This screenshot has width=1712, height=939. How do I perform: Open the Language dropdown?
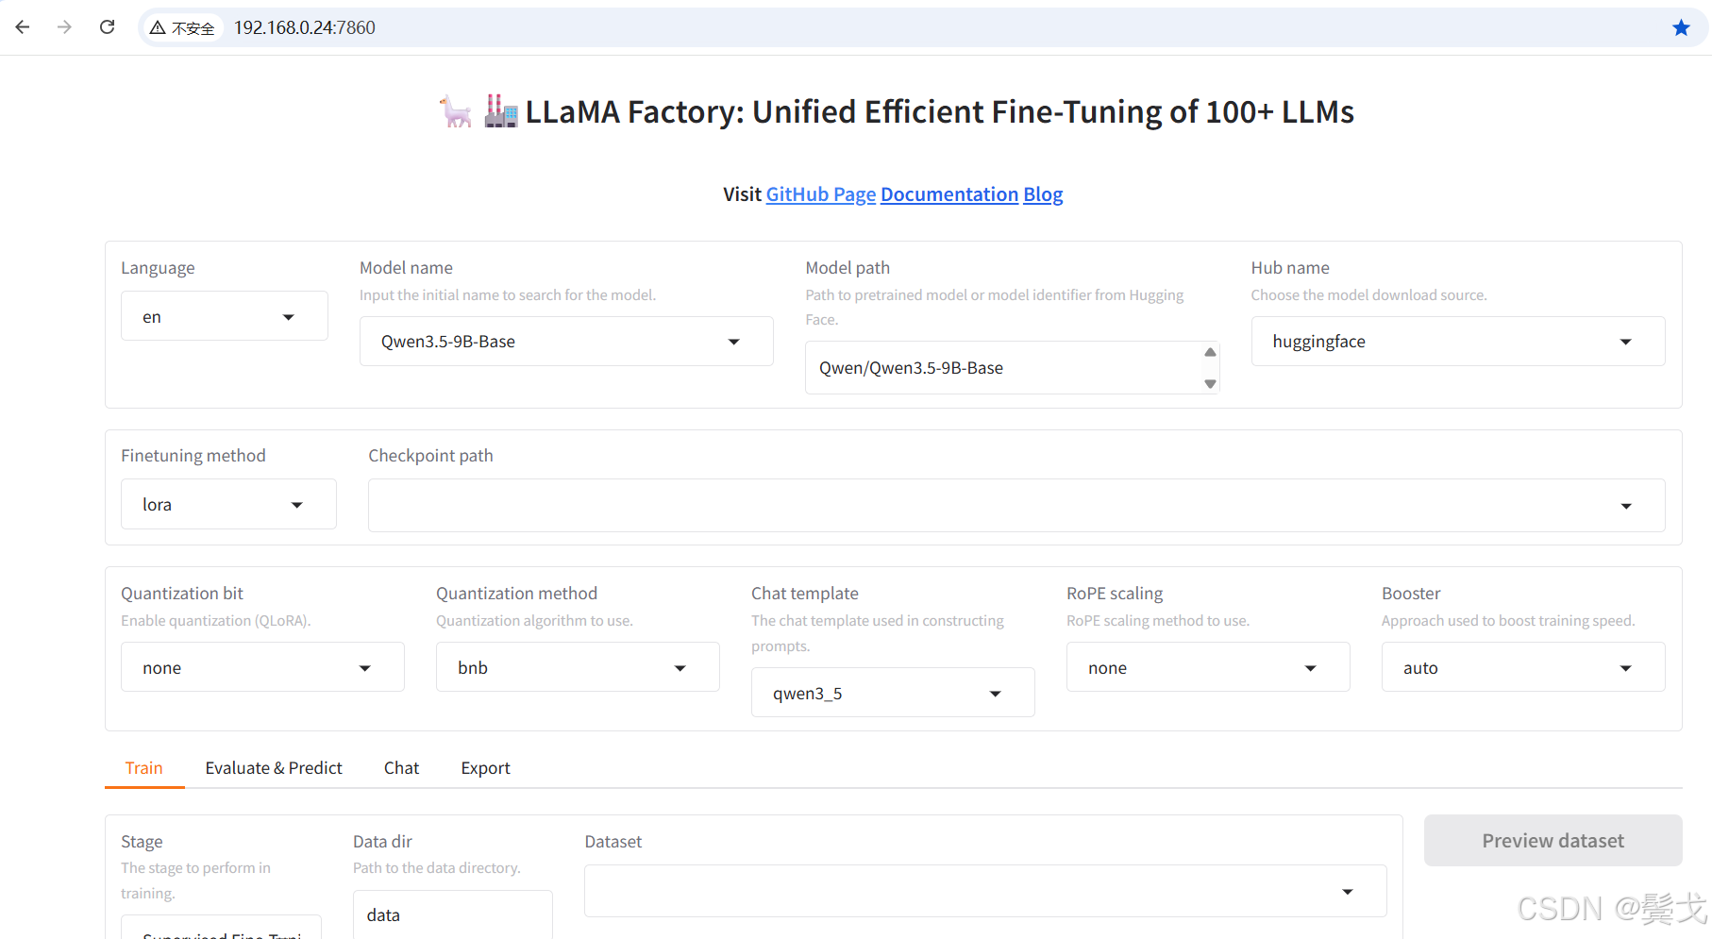(x=225, y=316)
